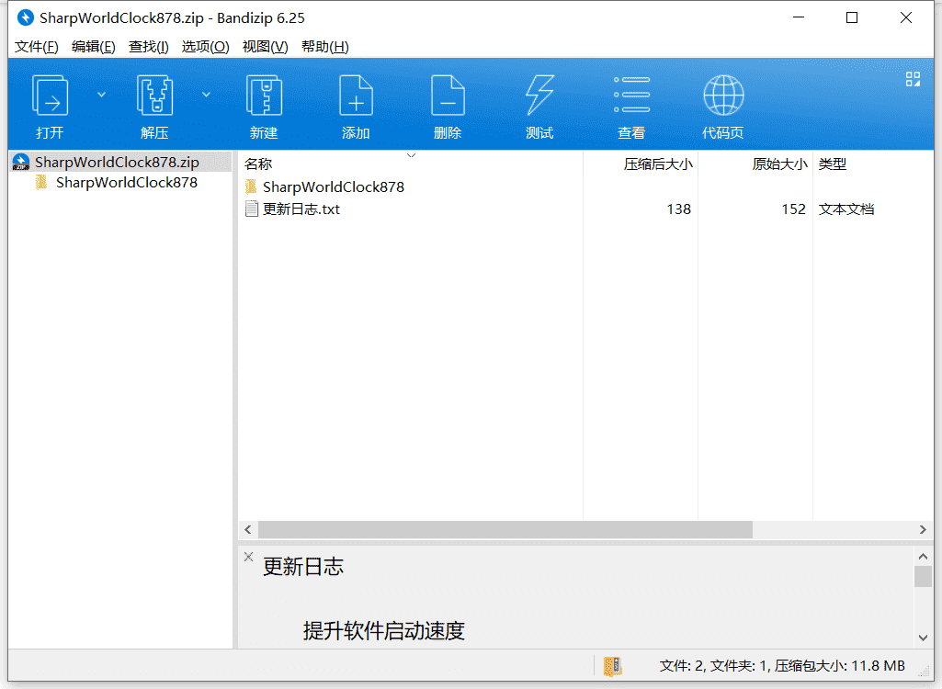Click the Open (打开) toolbar icon
Viewport: 942px width, 689px height.
tap(50, 95)
